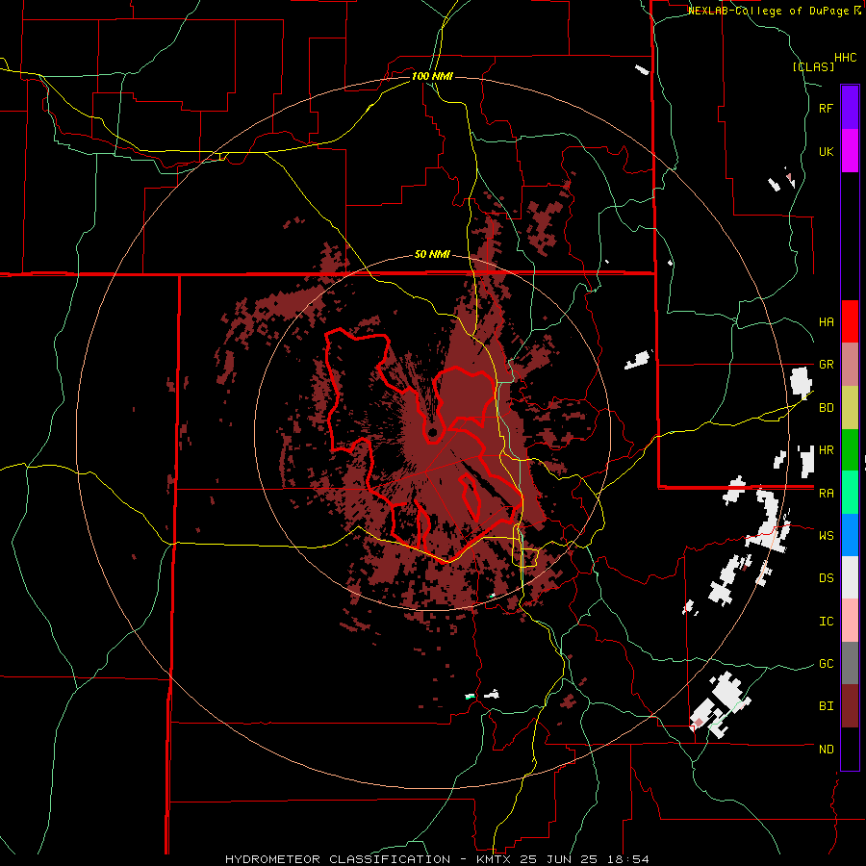Click the magenta UK legend color block
Screen dimensions: 866x866
[x=850, y=150]
